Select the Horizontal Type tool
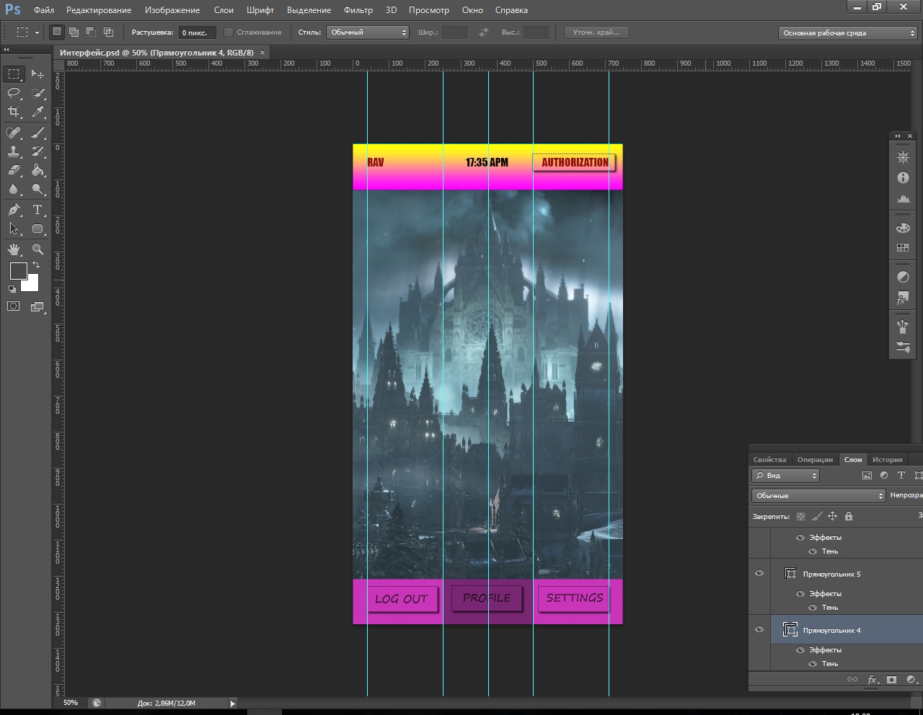The height and width of the screenshot is (715, 923). tap(37, 210)
